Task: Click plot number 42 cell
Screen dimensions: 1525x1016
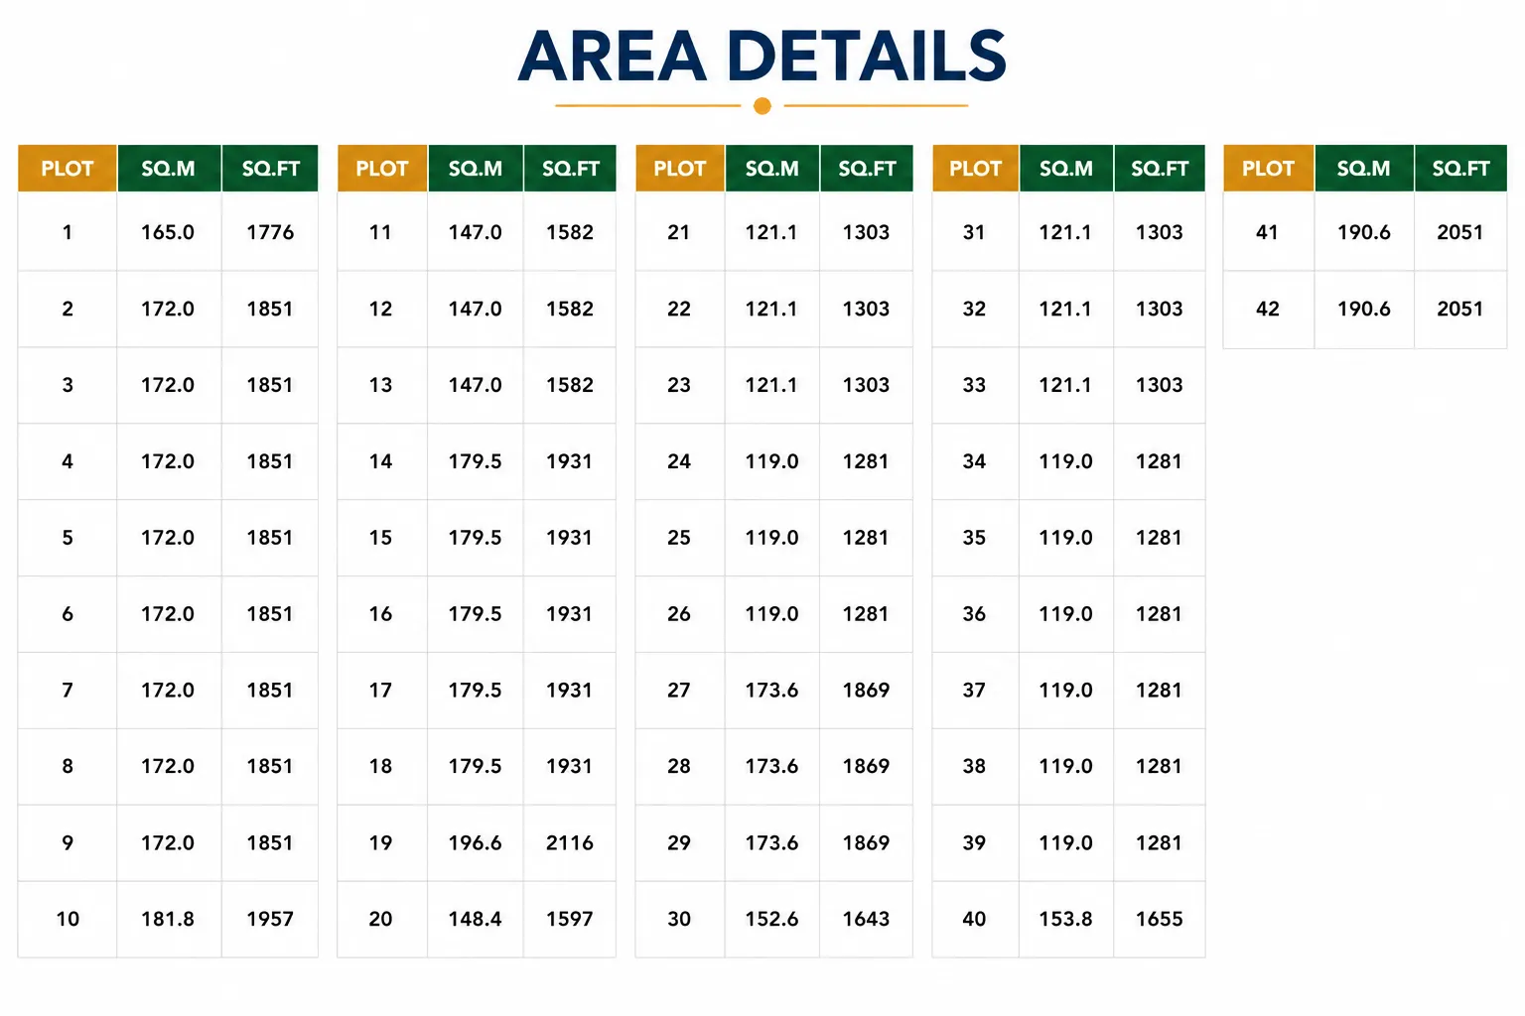Action: pos(1267,309)
